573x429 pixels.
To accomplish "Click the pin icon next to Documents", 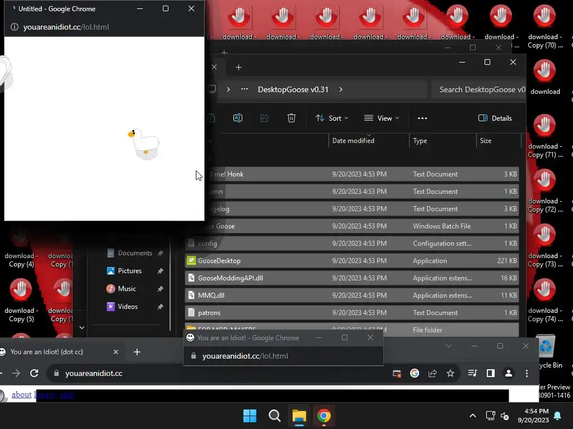I will (160, 253).
